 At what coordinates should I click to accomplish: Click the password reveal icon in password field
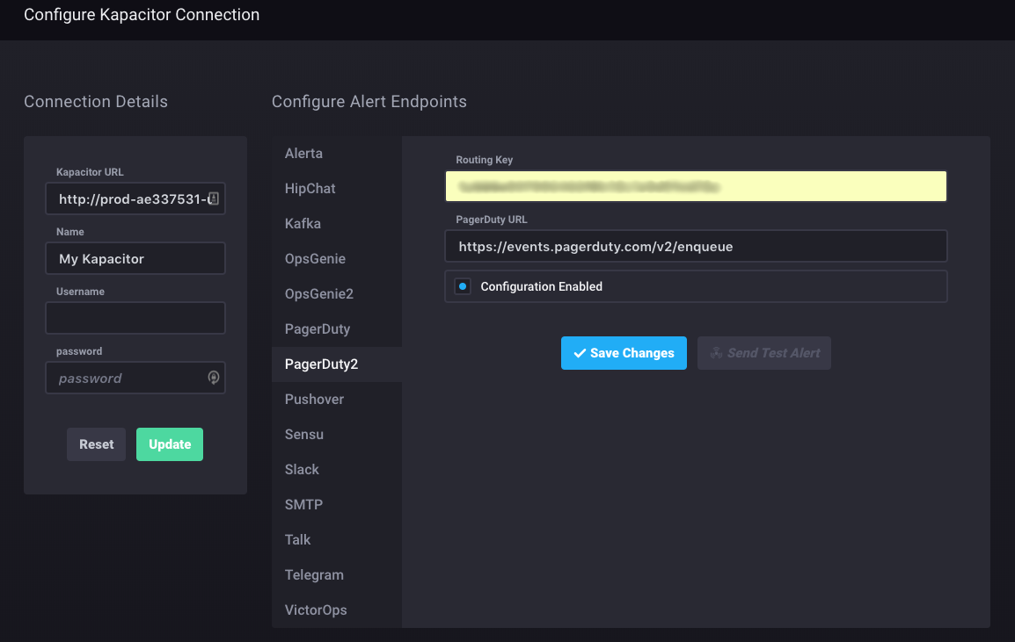pos(213,377)
